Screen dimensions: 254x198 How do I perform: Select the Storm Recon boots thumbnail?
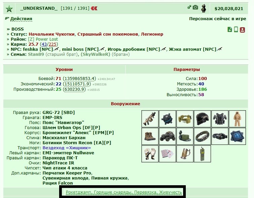click(150, 136)
